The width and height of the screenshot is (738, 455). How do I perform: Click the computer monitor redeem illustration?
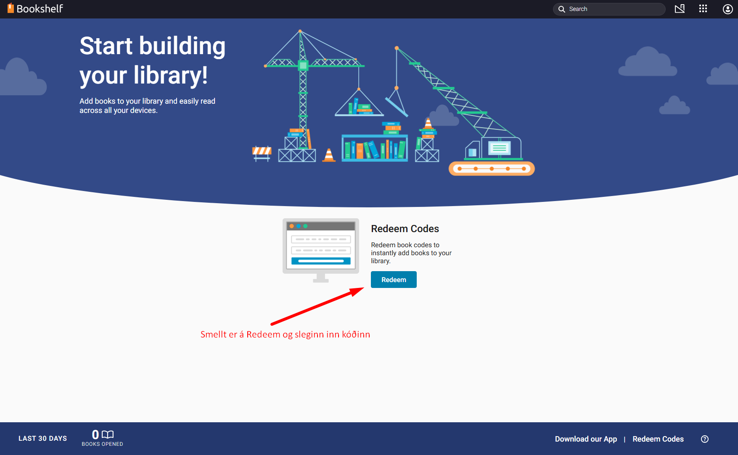(321, 250)
